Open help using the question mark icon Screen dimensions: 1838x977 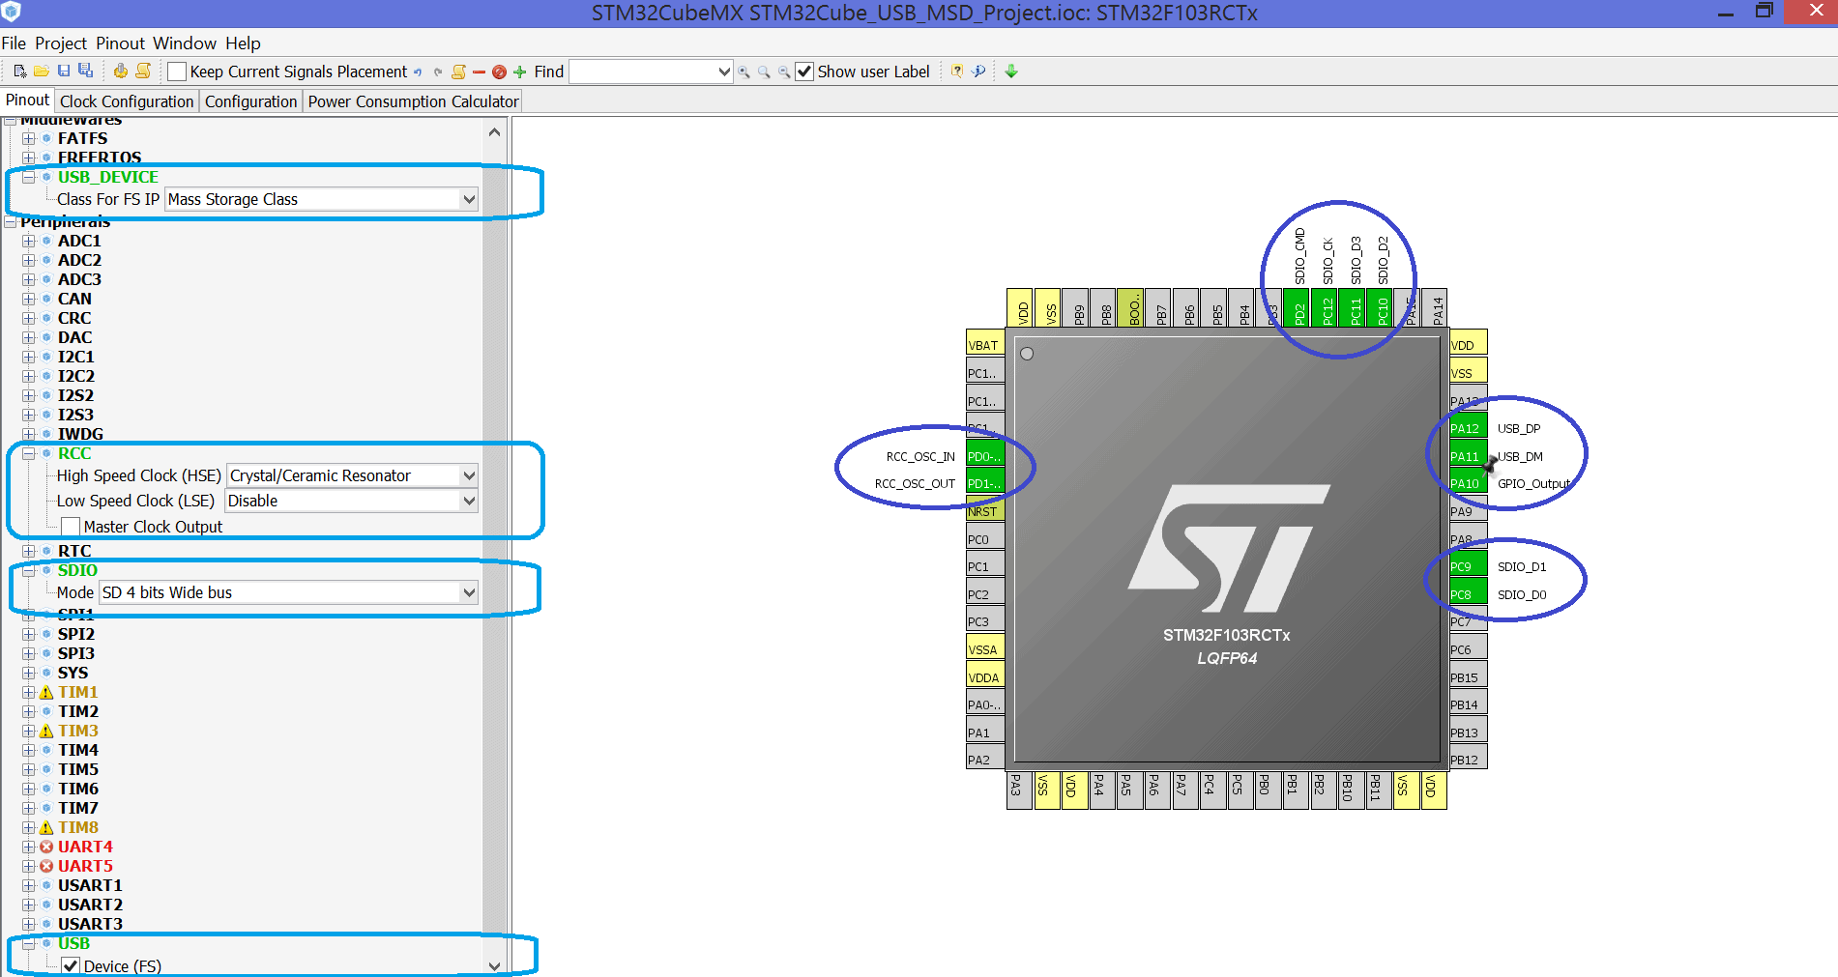click(955, 71)
